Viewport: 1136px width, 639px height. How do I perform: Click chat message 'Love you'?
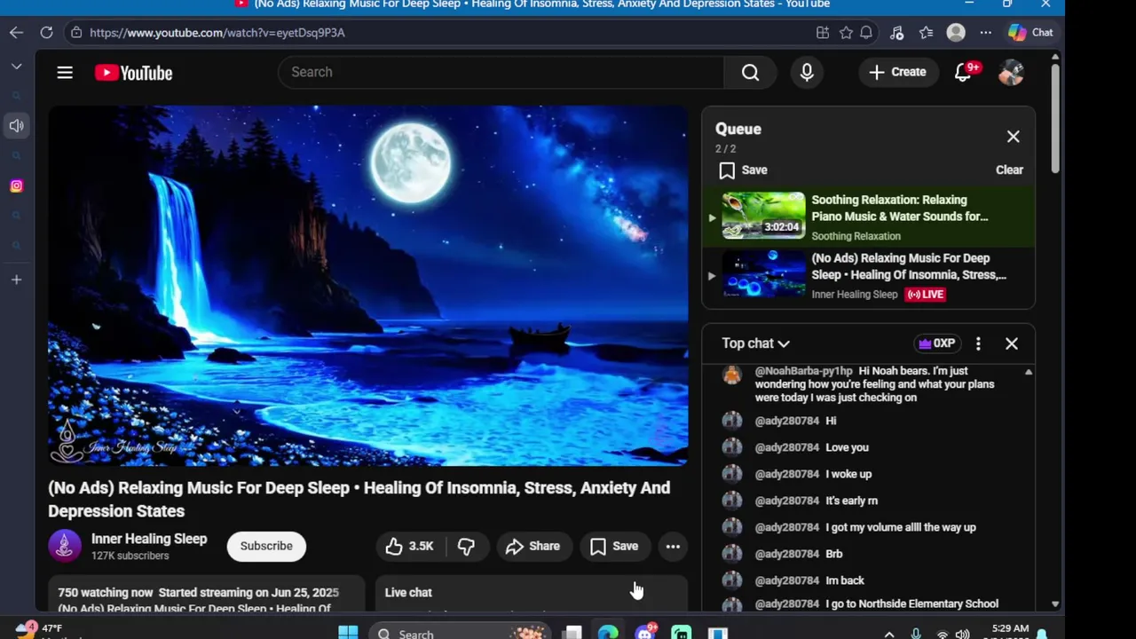click(847, 447)
